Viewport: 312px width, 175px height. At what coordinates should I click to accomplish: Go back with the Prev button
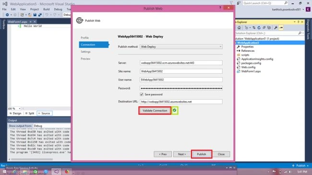tap(163, 154)
